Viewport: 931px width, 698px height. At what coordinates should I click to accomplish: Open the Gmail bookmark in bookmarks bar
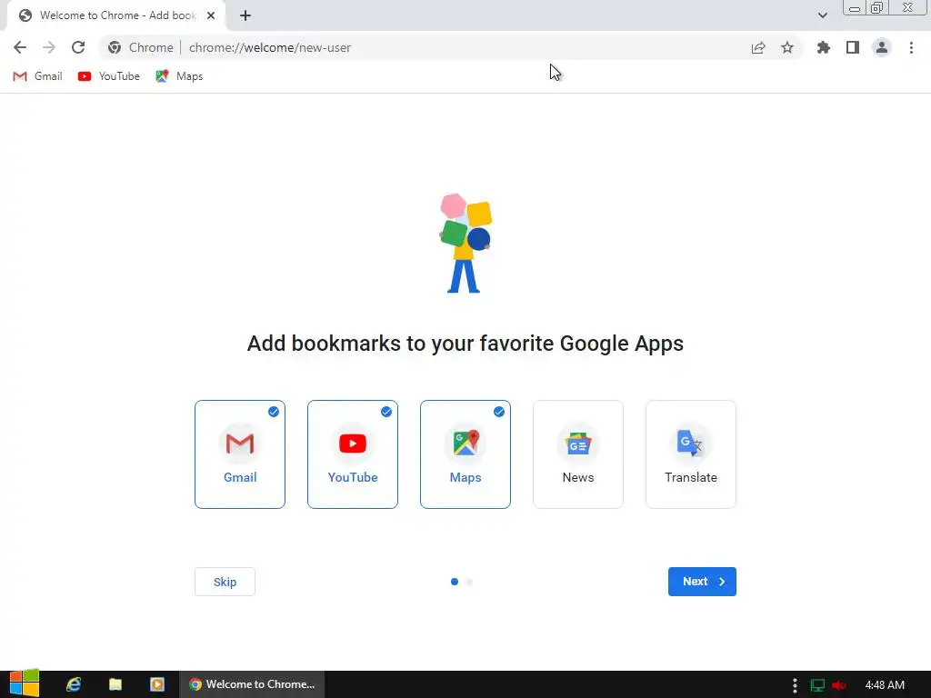pyautogui.click(x=37, y=76)
